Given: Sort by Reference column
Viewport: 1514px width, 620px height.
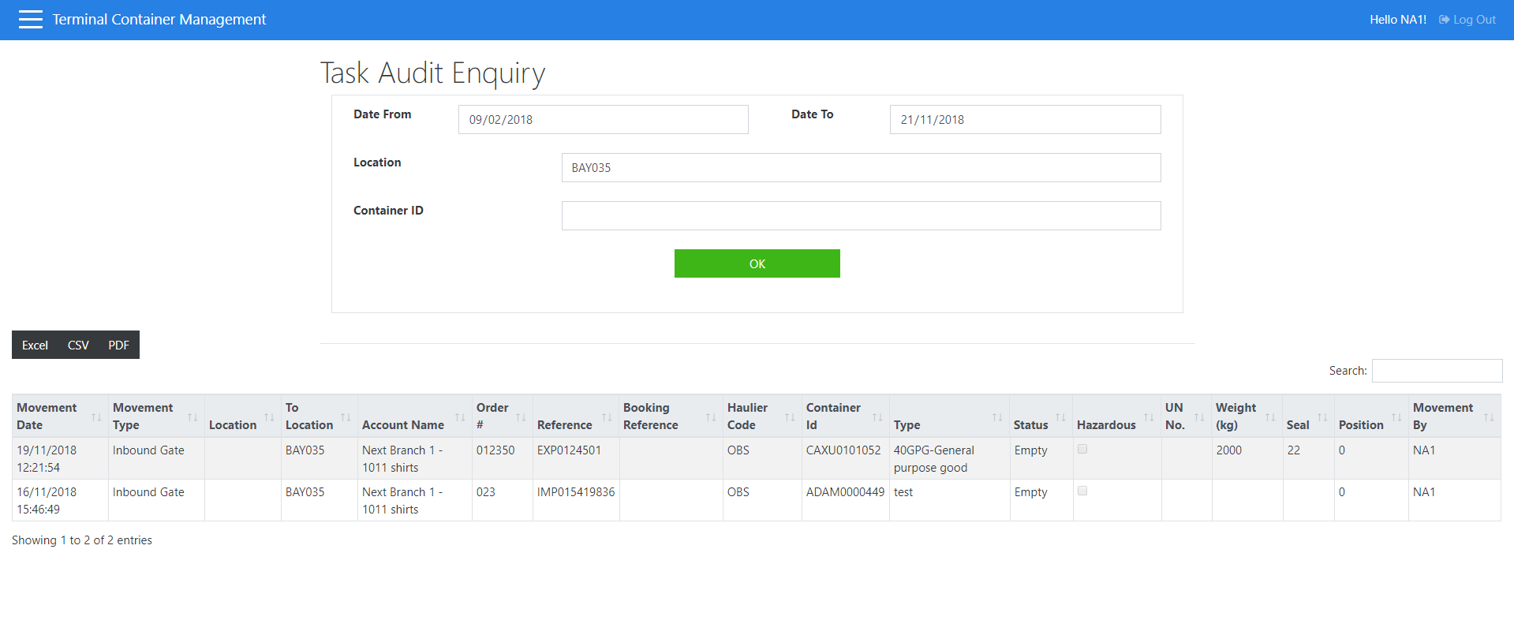Looking at the screenshot, I should point(576,416).
